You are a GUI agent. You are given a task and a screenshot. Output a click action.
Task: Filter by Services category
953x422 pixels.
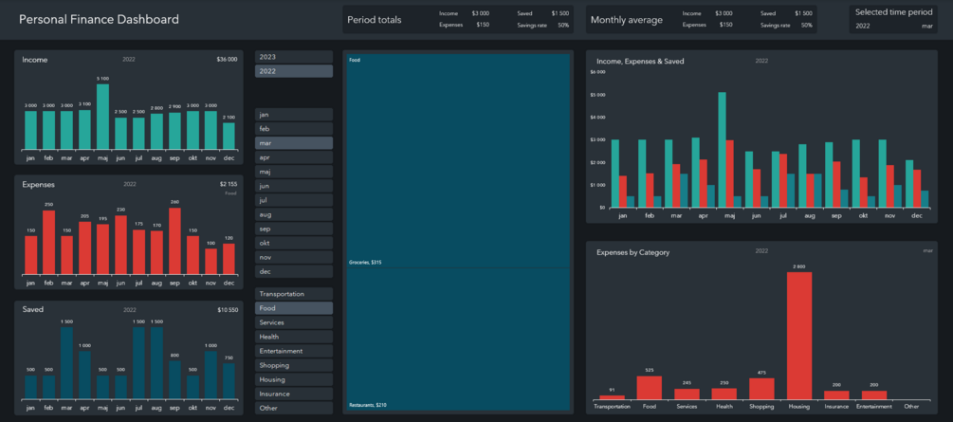pyautogui.click(x=294, y=322)
